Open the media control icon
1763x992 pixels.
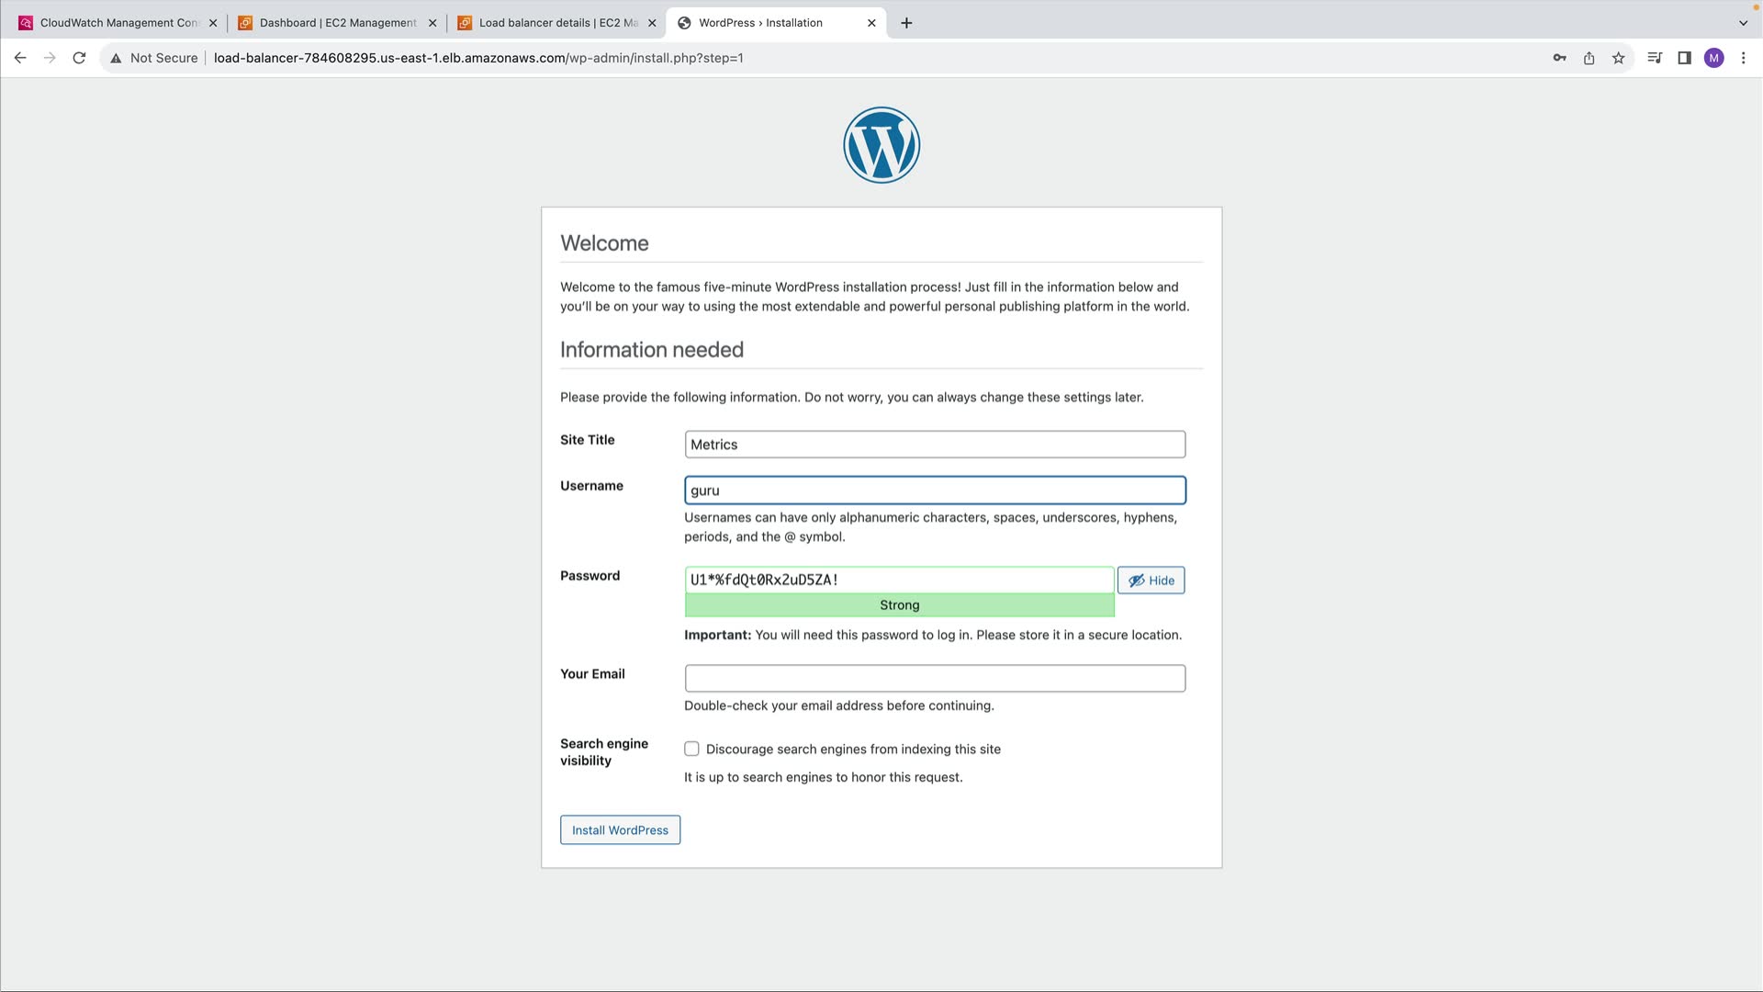1655,58
